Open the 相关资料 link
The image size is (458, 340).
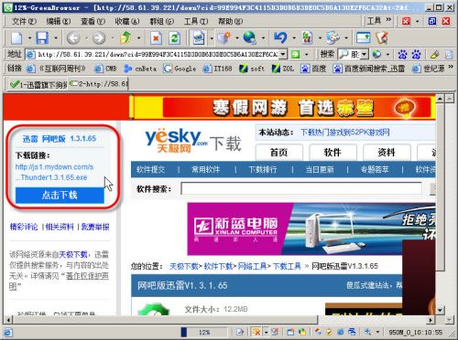pyautogui.click(x=60, y=227)
